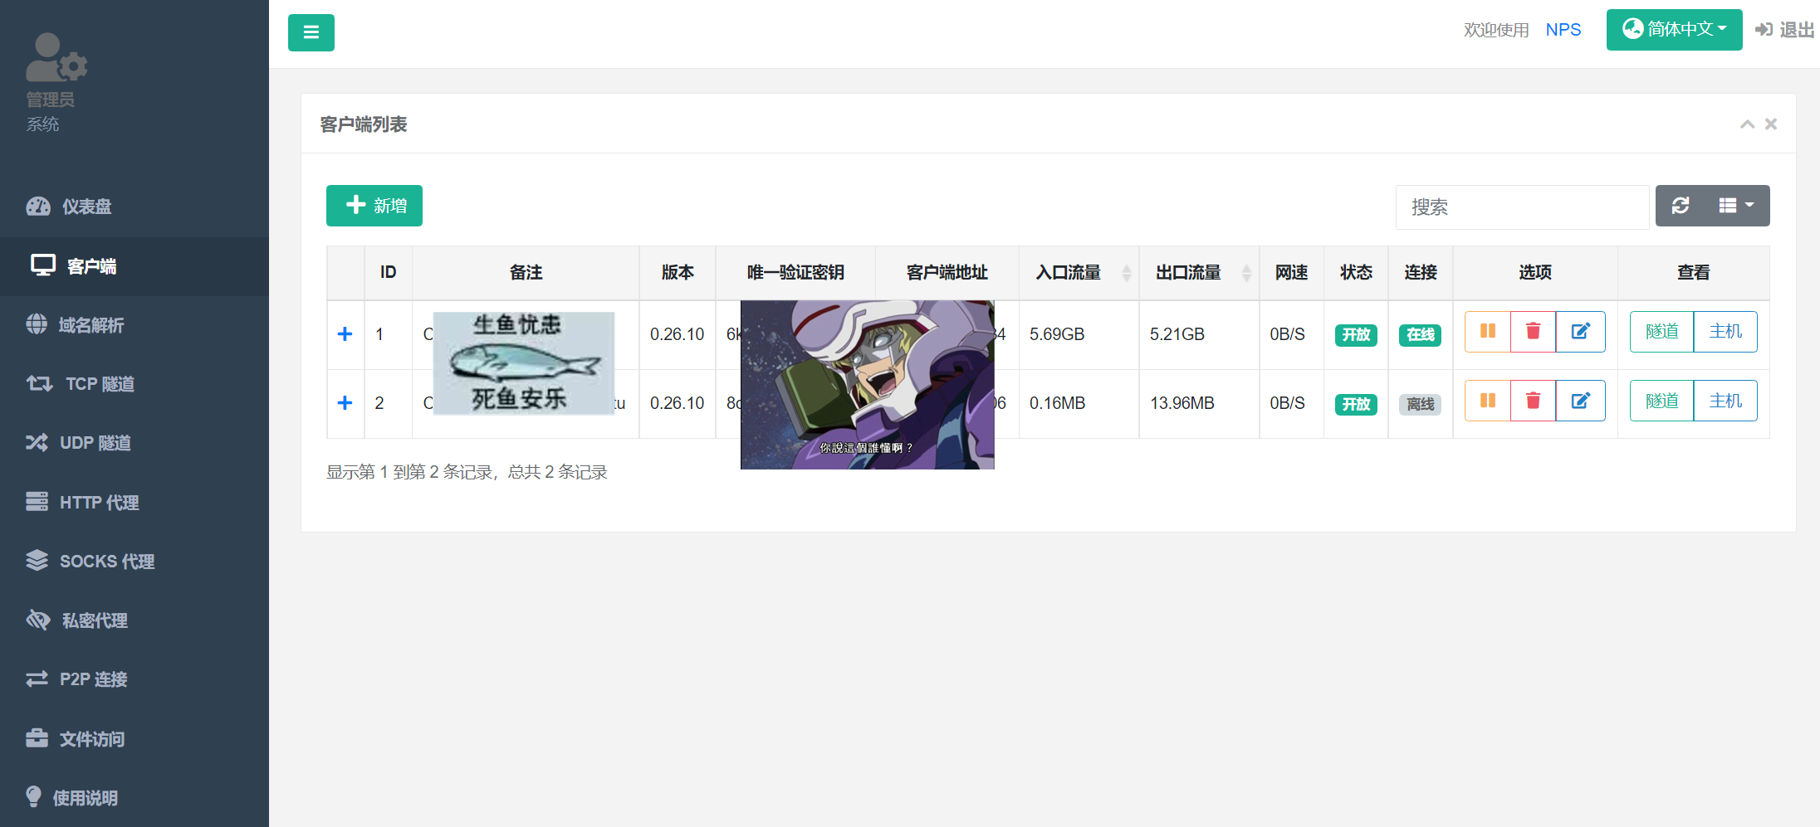This screenshot has width=1820, height=827.
Task: Open 仪表盘 in the sidebar
Action: coord(86,207)
